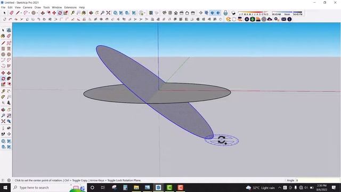Select the active Rotate tool in left toolbar
The height and width of the screenshot is (192, 341).
click(3, 78)
